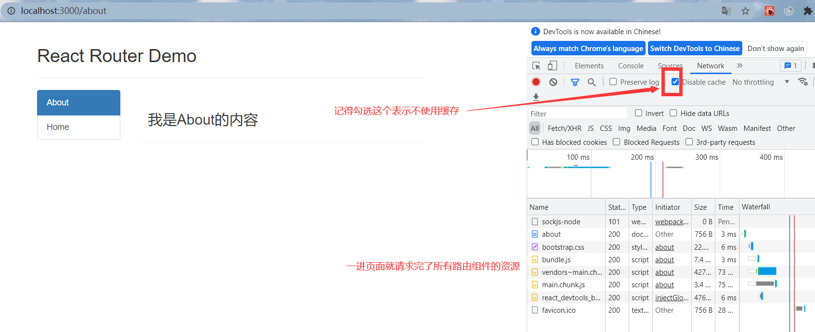Expand more DevTools tabs chevron

[740, 65]
